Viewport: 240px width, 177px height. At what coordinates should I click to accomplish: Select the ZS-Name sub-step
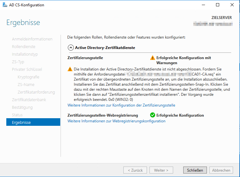pyautogui.click(x=26, y=85)
